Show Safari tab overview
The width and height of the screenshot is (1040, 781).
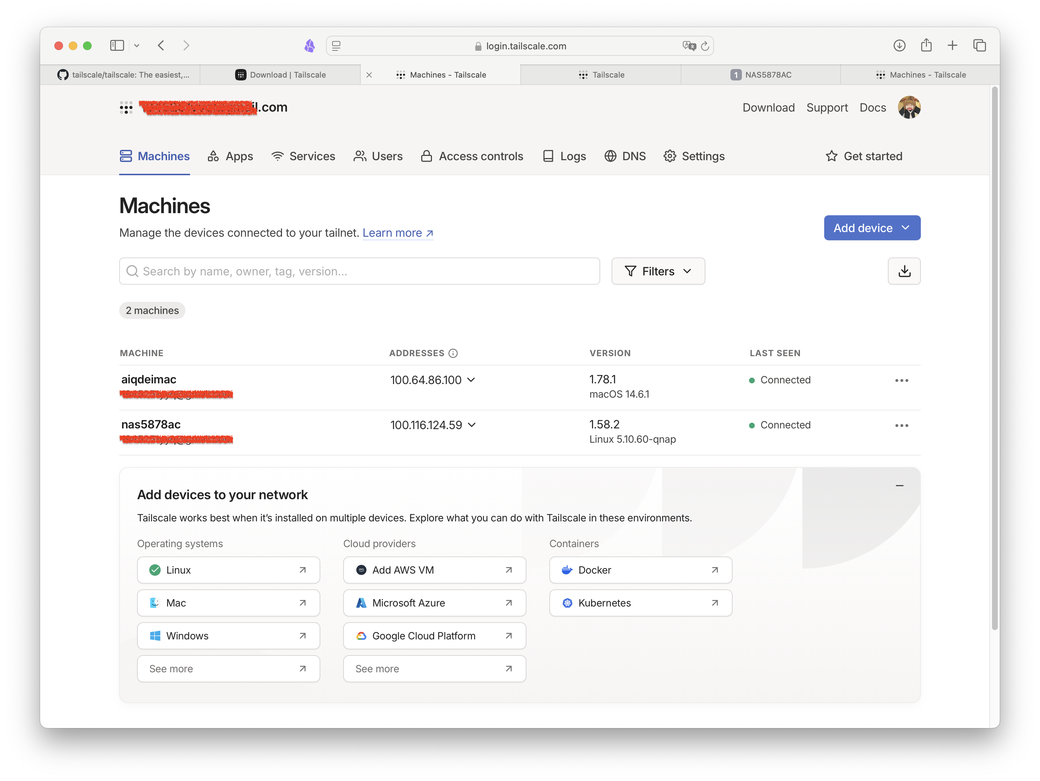(x=980, y=45)
